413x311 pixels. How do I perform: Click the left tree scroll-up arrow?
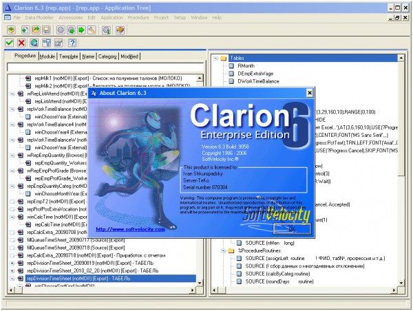pos(200,78)
